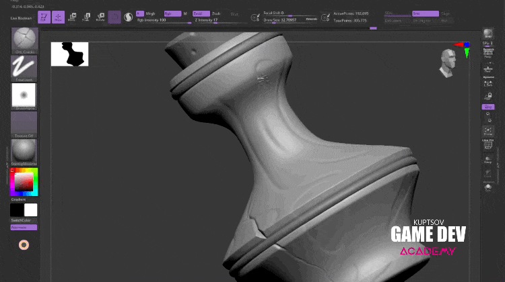Enable Zadd sculpting mode
The image size is (505, 282).
coord(201,13)
